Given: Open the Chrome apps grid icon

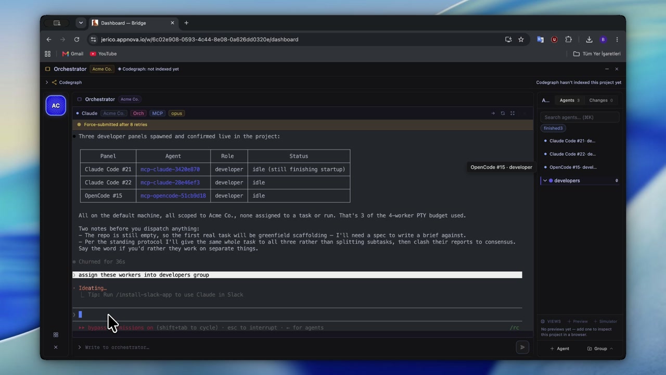Looking at the screenshot, I should (48, 54).
